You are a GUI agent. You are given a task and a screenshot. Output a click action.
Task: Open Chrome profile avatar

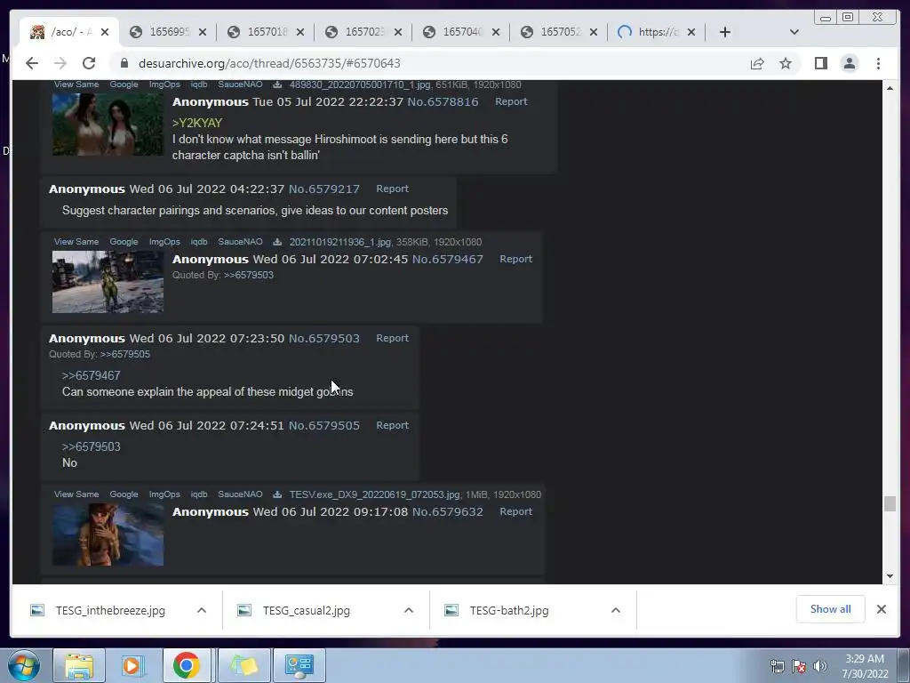tap(849, 63)
